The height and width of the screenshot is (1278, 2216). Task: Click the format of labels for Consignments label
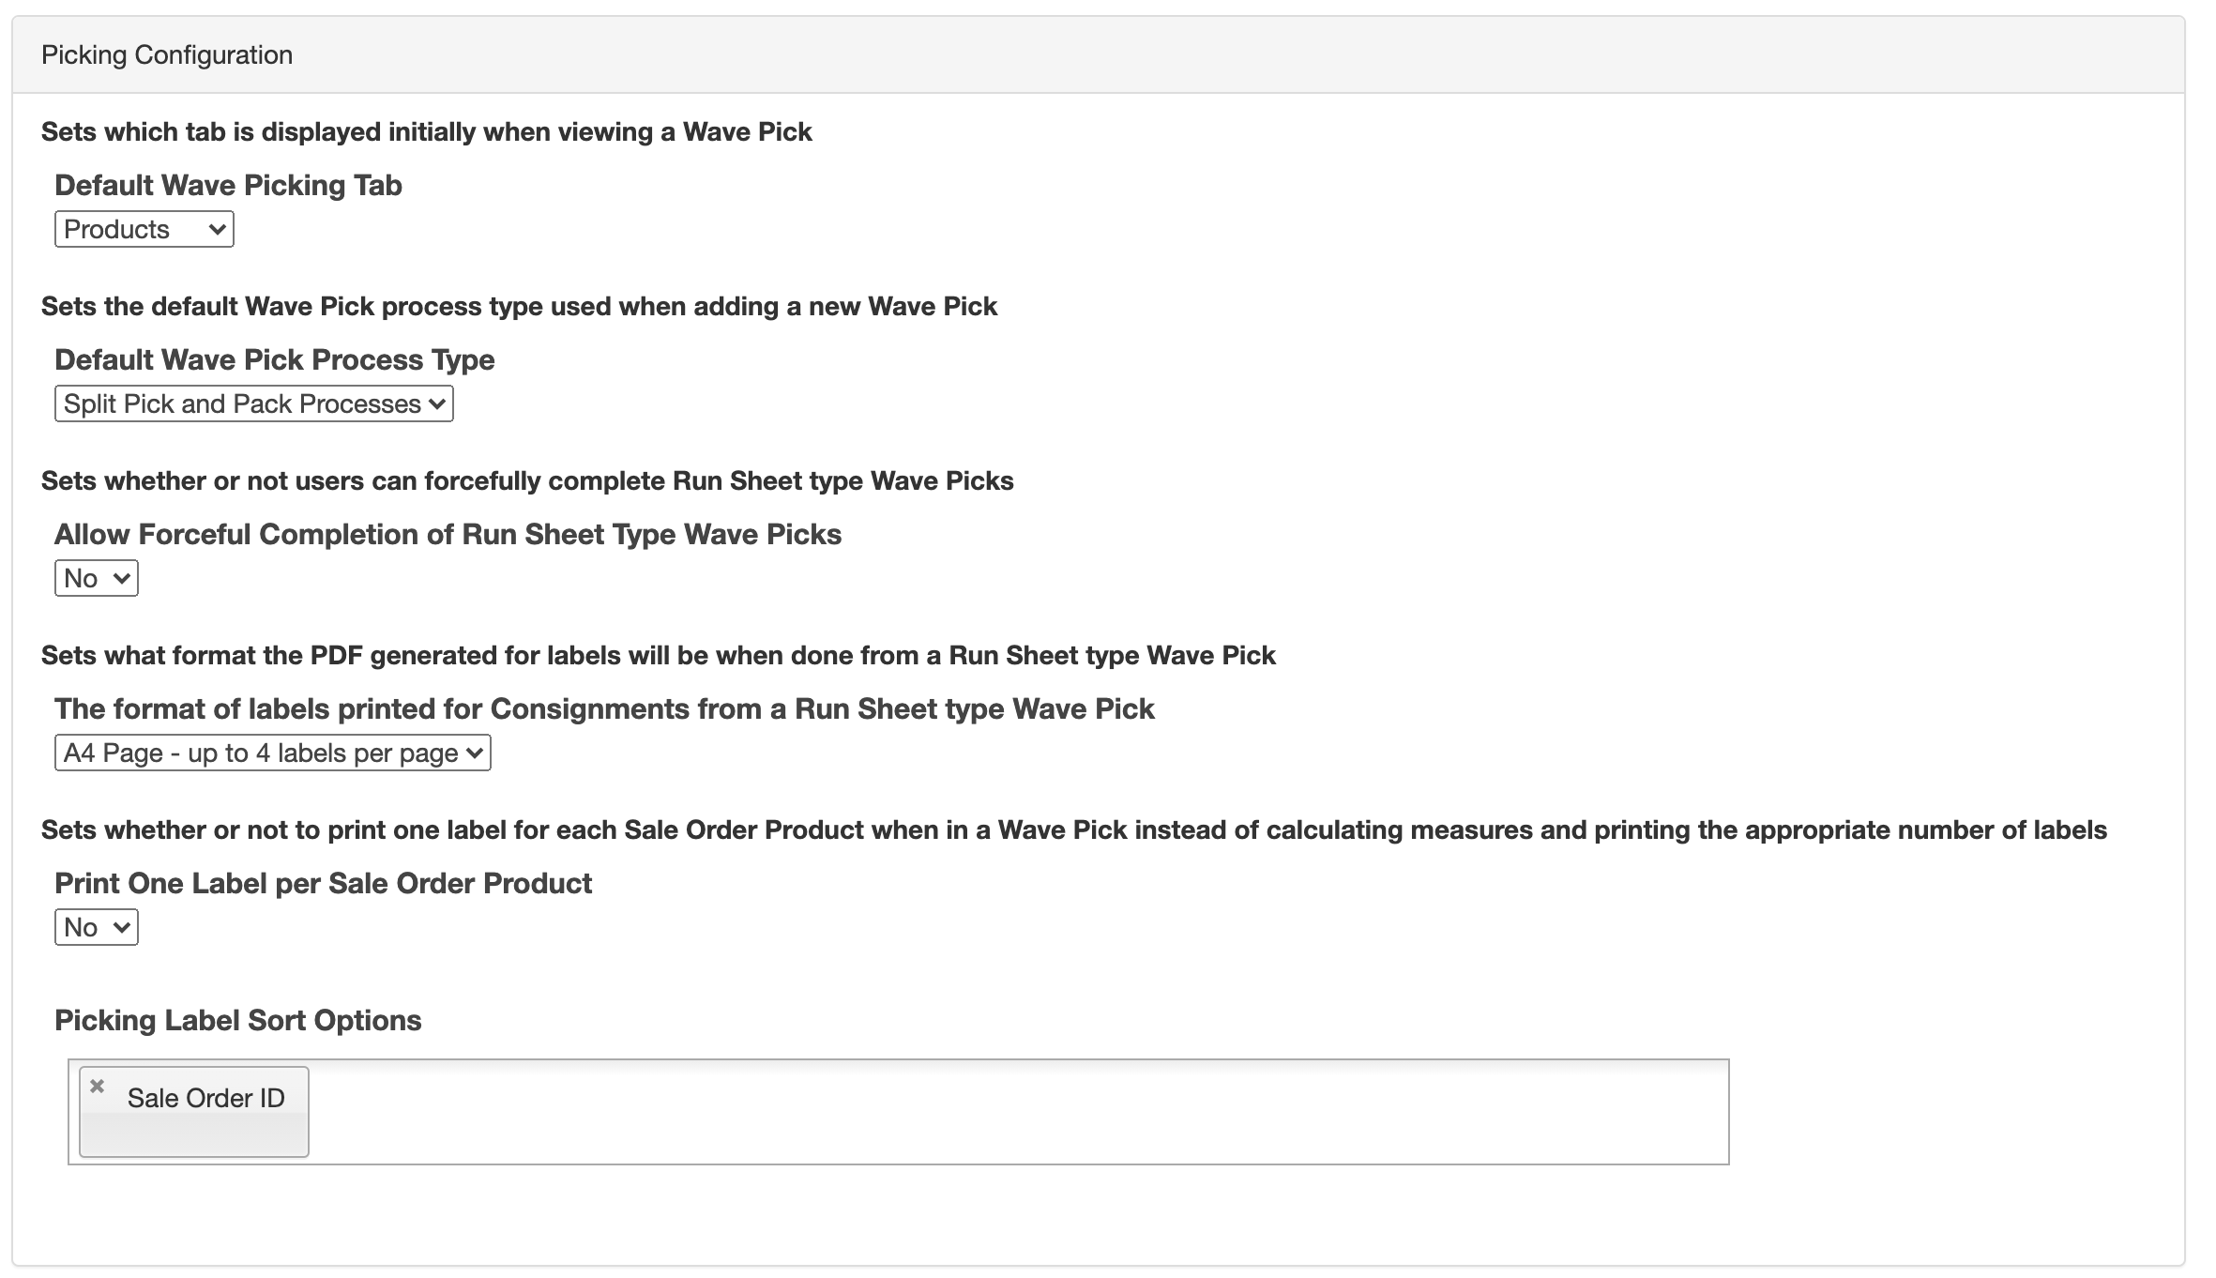point(603,708)
